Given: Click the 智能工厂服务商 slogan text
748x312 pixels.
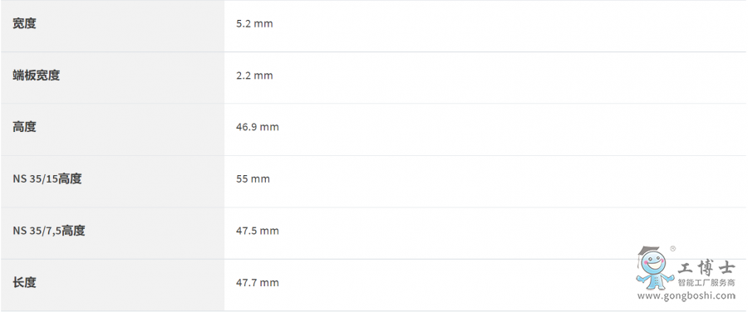Looking at the screenshot, I should coord(706,283).
